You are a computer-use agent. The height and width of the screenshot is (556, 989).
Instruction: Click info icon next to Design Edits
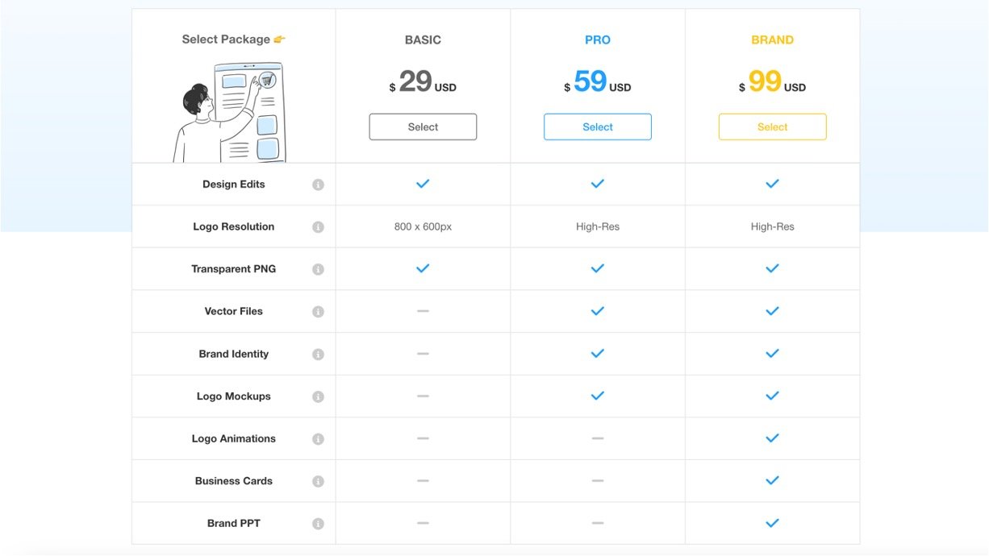click(x=318, y=185)
